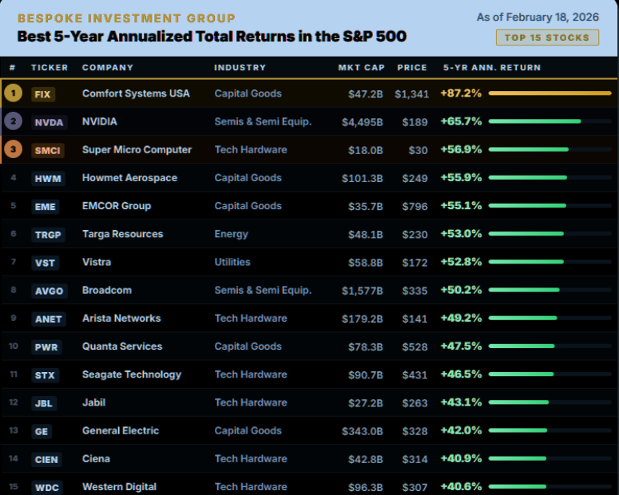Screen dimensions: 619x495
Task: Select the FIX ticker badge
Action: pyautogui.click(x=43, y=94)
